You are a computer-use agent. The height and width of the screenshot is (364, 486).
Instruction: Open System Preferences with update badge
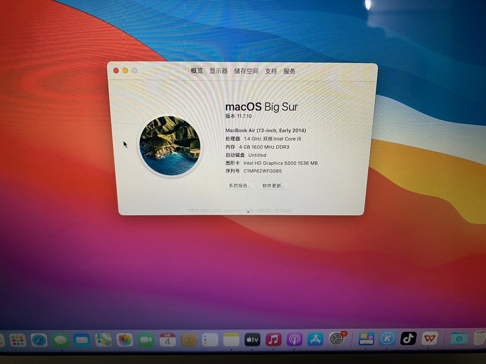[x=337, y=338]
